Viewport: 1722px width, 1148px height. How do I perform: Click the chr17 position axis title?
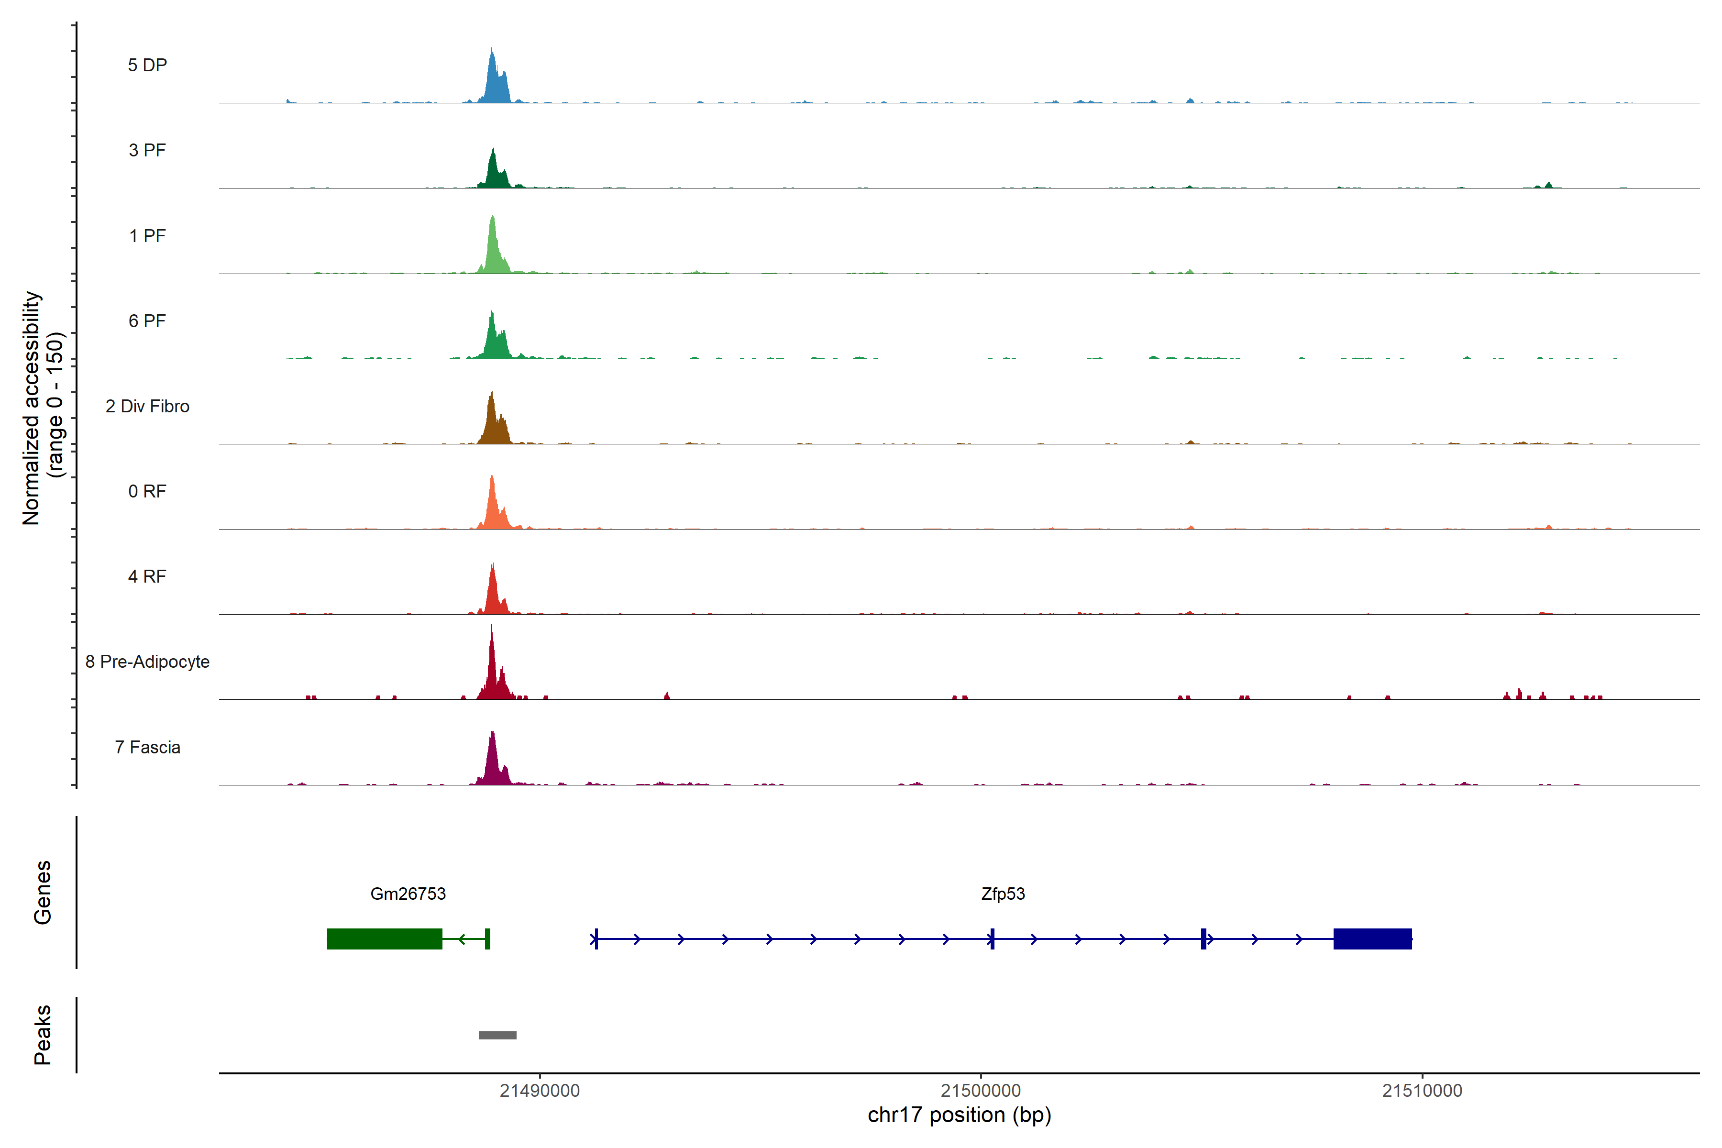(959, 1115)
